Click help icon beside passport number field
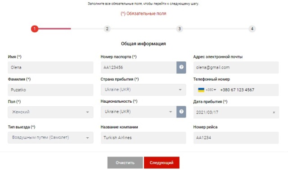The height and width of the screenshot is (170, 288). (x=181, y=67)
